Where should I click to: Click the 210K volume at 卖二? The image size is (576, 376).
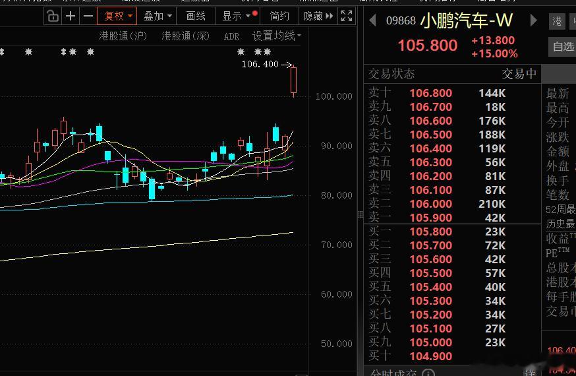point(492,204)
